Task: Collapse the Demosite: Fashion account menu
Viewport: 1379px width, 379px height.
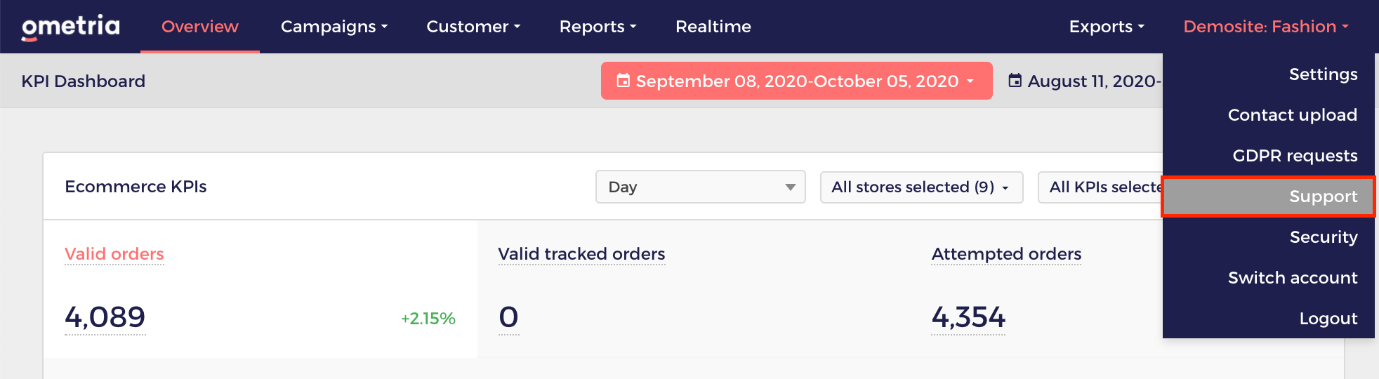Action: [x=1266, y=27]
